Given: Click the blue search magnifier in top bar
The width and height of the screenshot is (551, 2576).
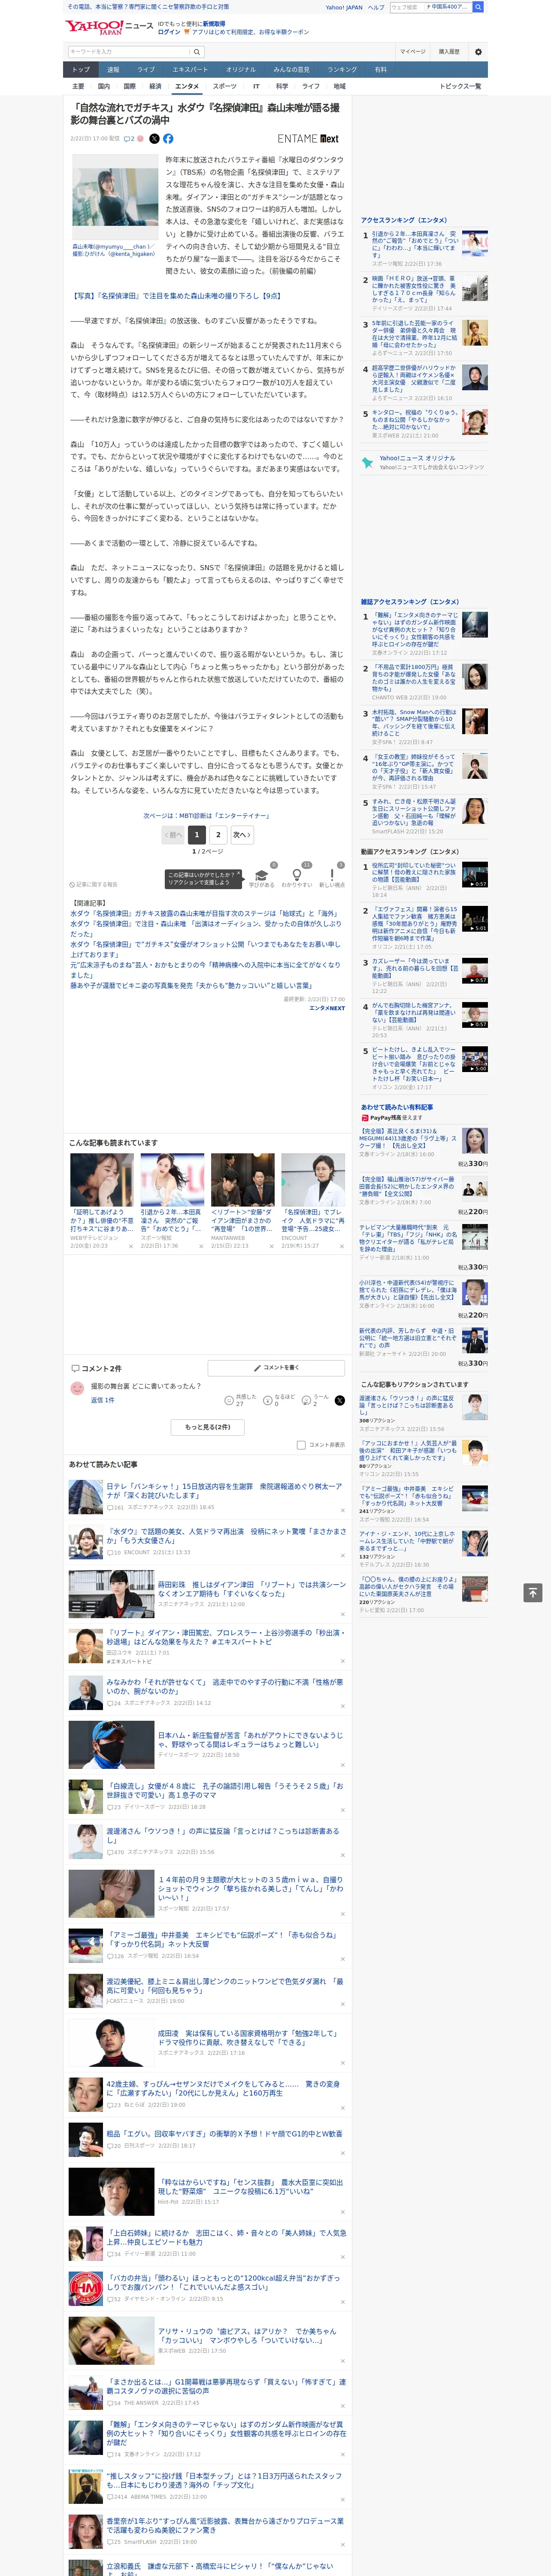Looking at the screenshot, I should tap(477, 7).
